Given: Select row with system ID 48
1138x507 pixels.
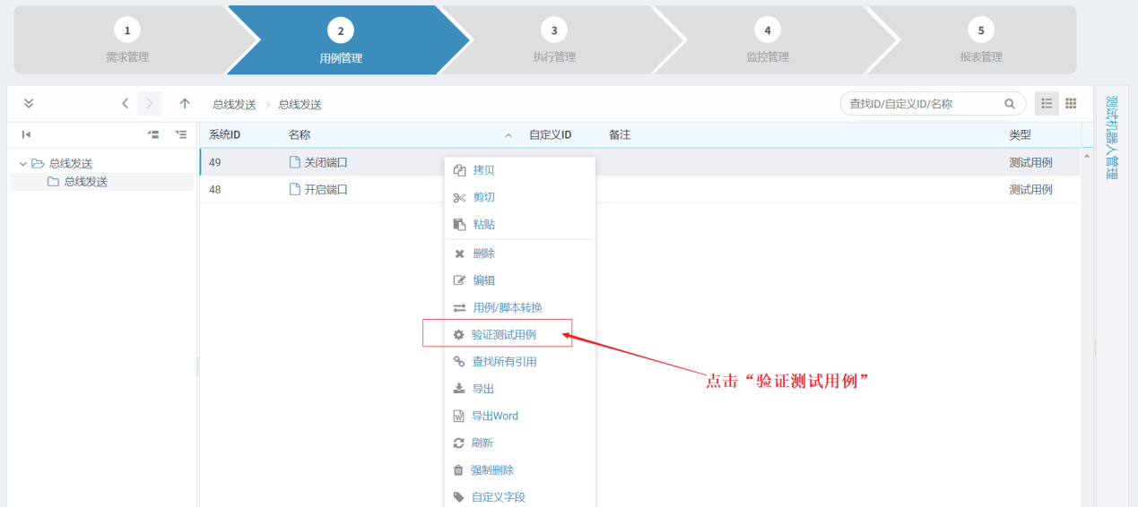Looking at the screenshot, I should tap(640, 190).
